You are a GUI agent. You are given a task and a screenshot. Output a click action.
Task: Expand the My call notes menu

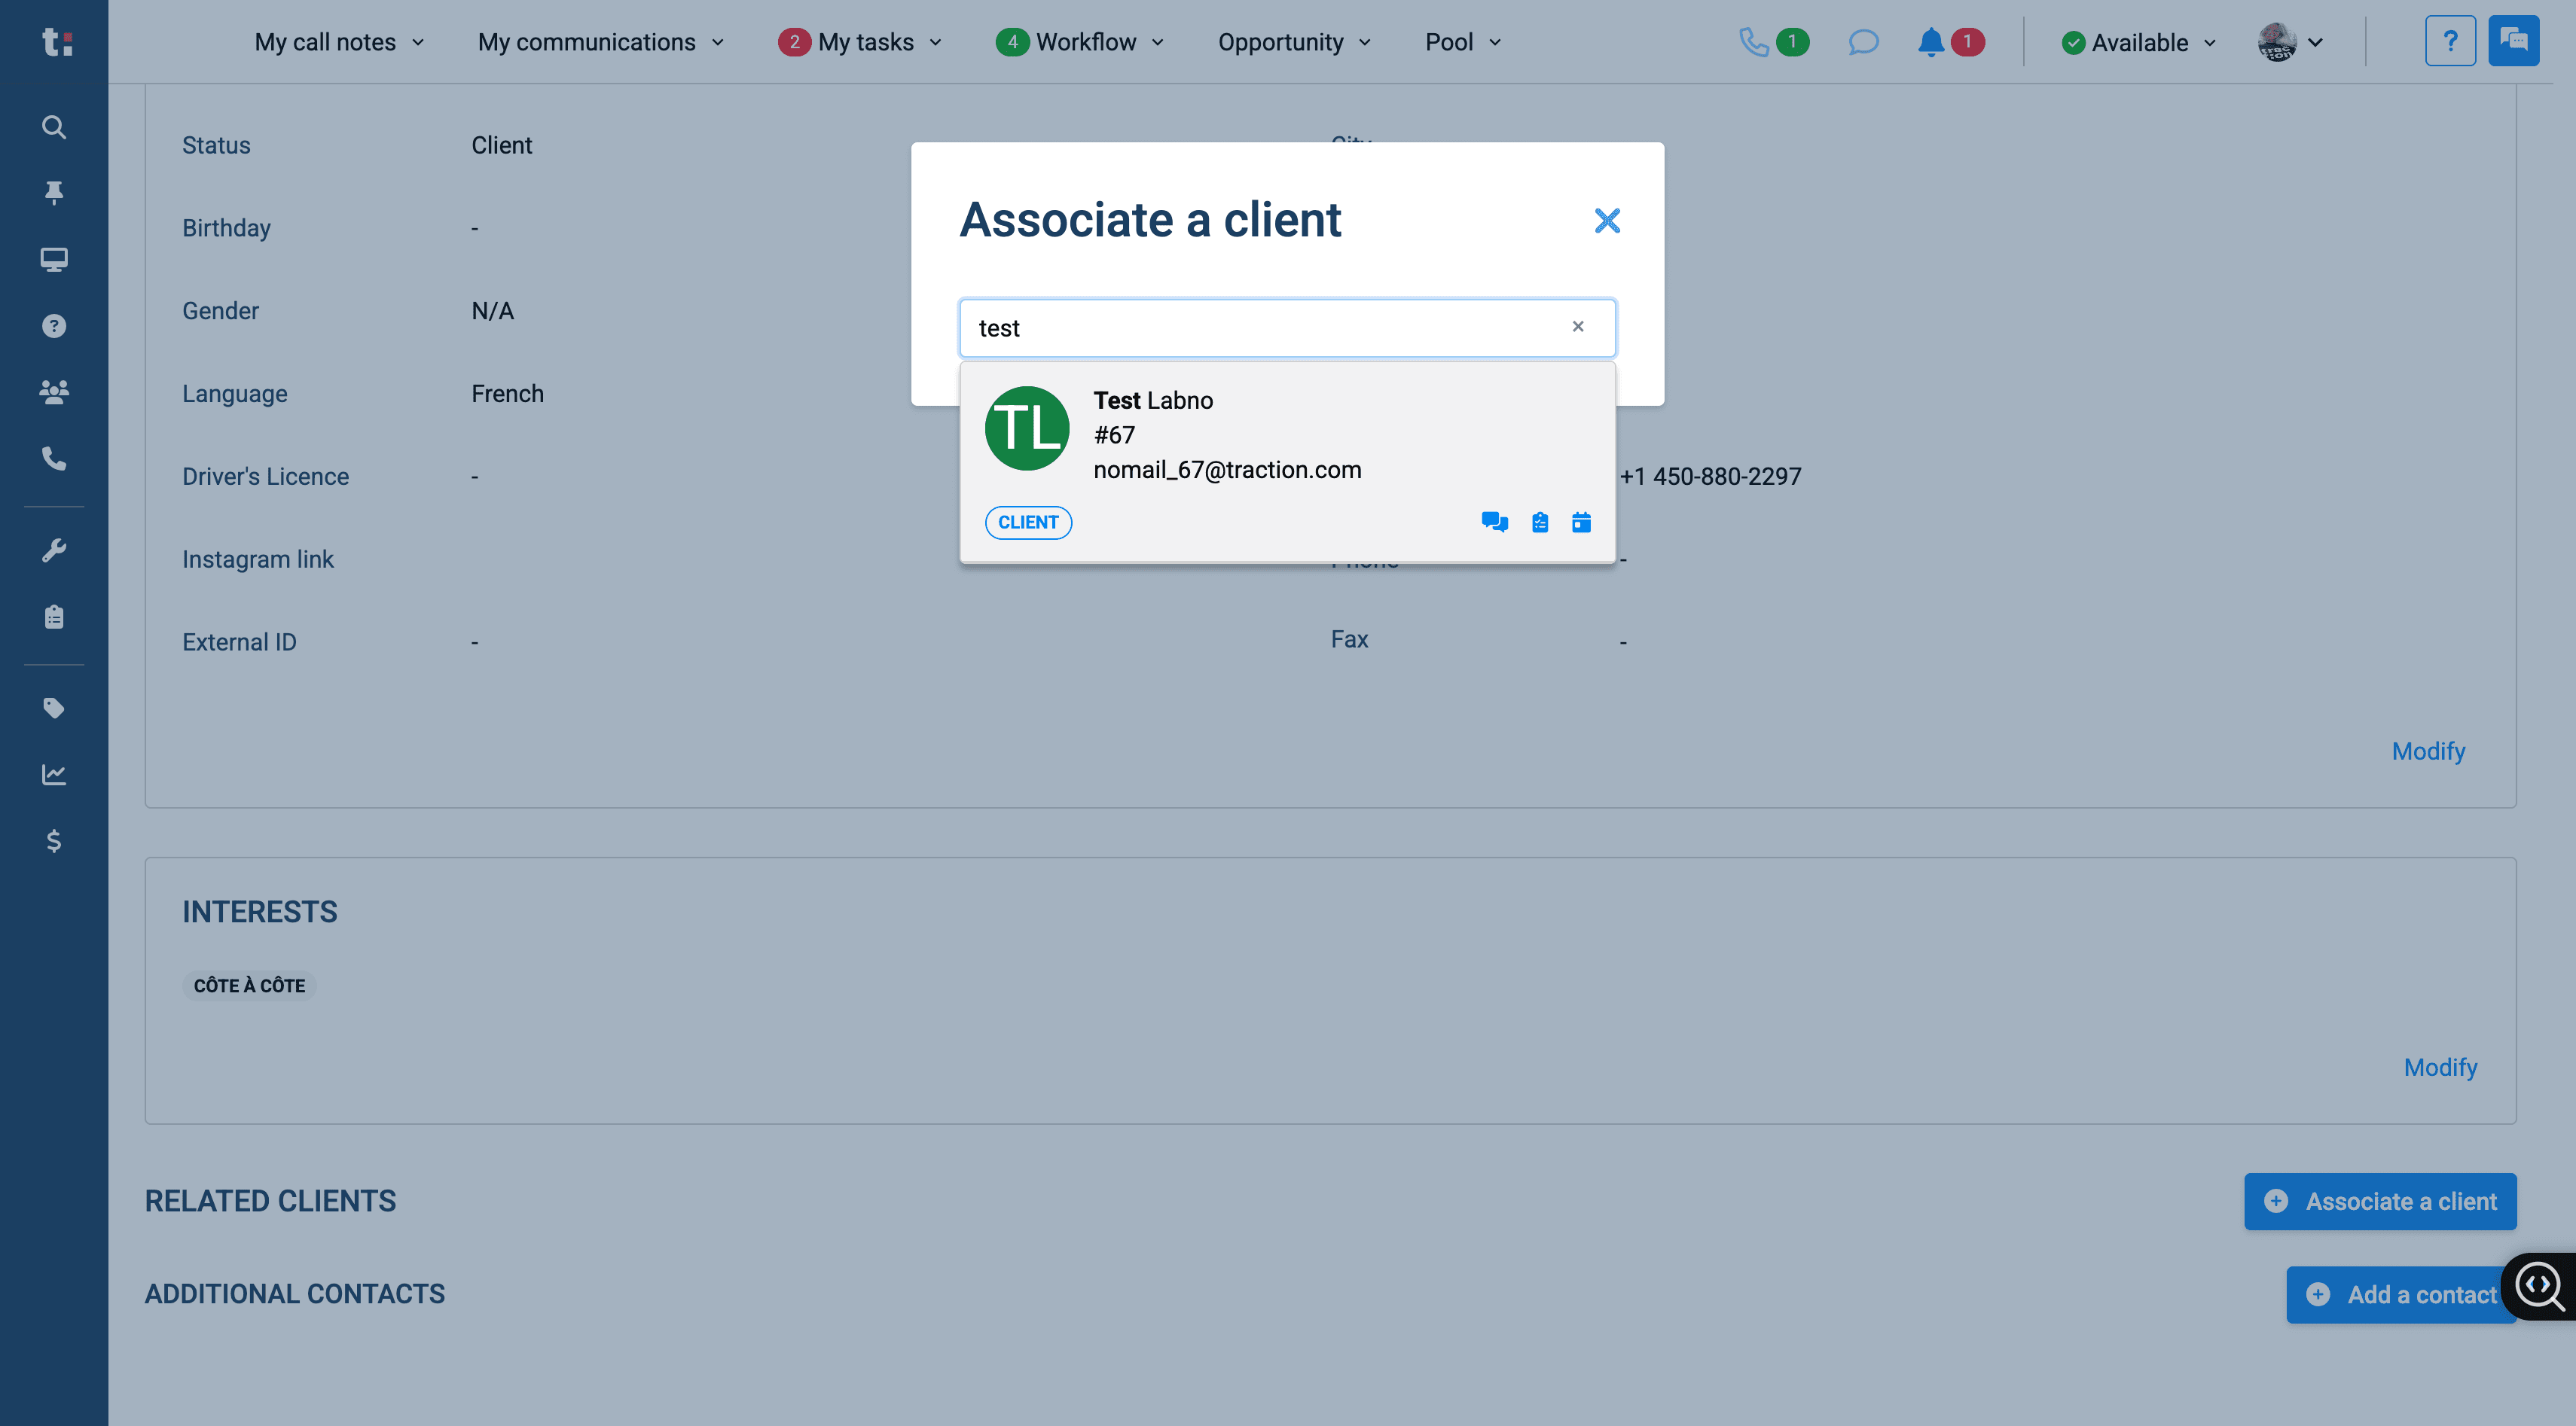[339, 42]
